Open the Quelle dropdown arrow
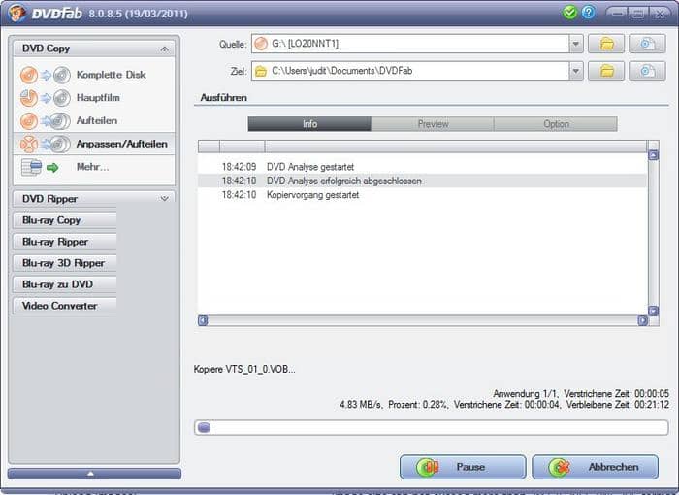This screenshot has width=679, height=495. (576, 44)
